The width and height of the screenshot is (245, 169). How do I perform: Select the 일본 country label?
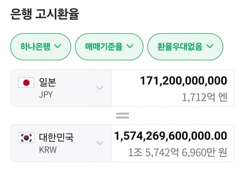[47, 82]
